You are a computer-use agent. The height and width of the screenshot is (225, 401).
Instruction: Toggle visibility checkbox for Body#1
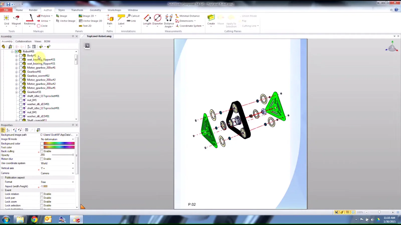click(x=21, y=55)
